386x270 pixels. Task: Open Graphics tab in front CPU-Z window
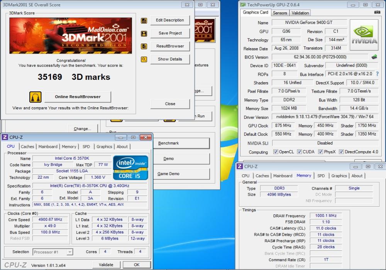(104, 147)
